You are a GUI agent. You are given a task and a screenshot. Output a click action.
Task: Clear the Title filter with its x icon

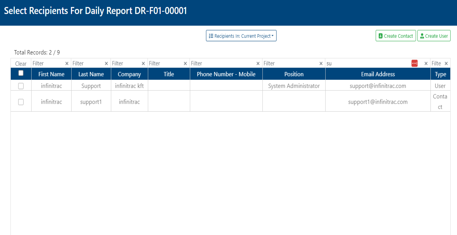click(185, 64)
